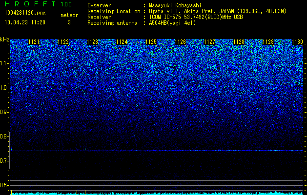Click the antenna value A504HB(yagi 4el)
307x195 pixels.
[x=172, y=23]
